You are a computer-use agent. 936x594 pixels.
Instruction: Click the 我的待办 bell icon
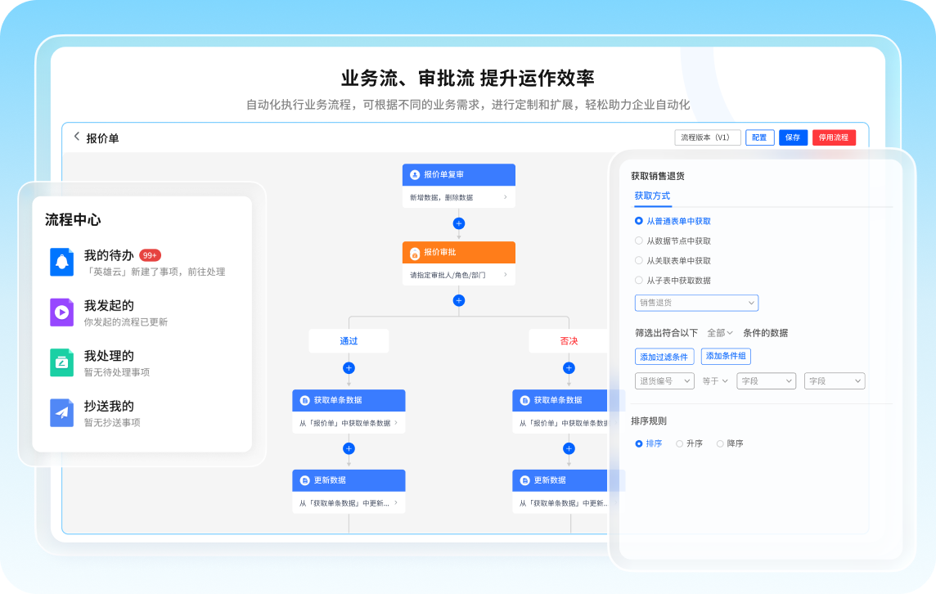point(61,260)
